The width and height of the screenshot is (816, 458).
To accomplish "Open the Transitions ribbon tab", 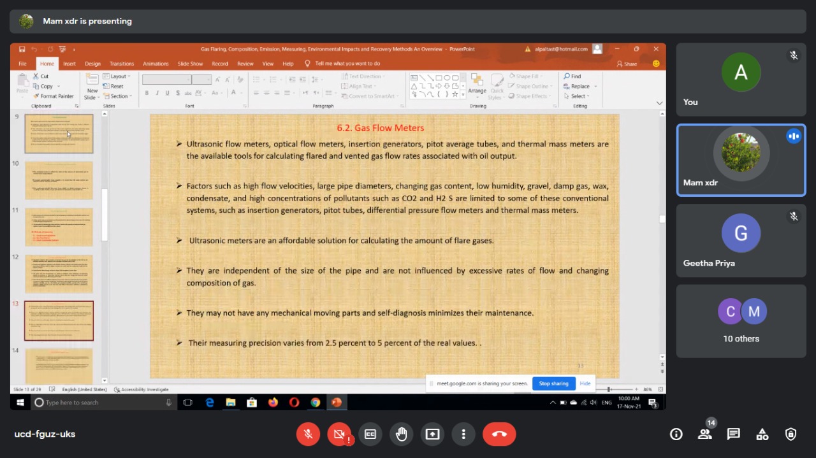I will pyautogui.click(x=122, y=64).
